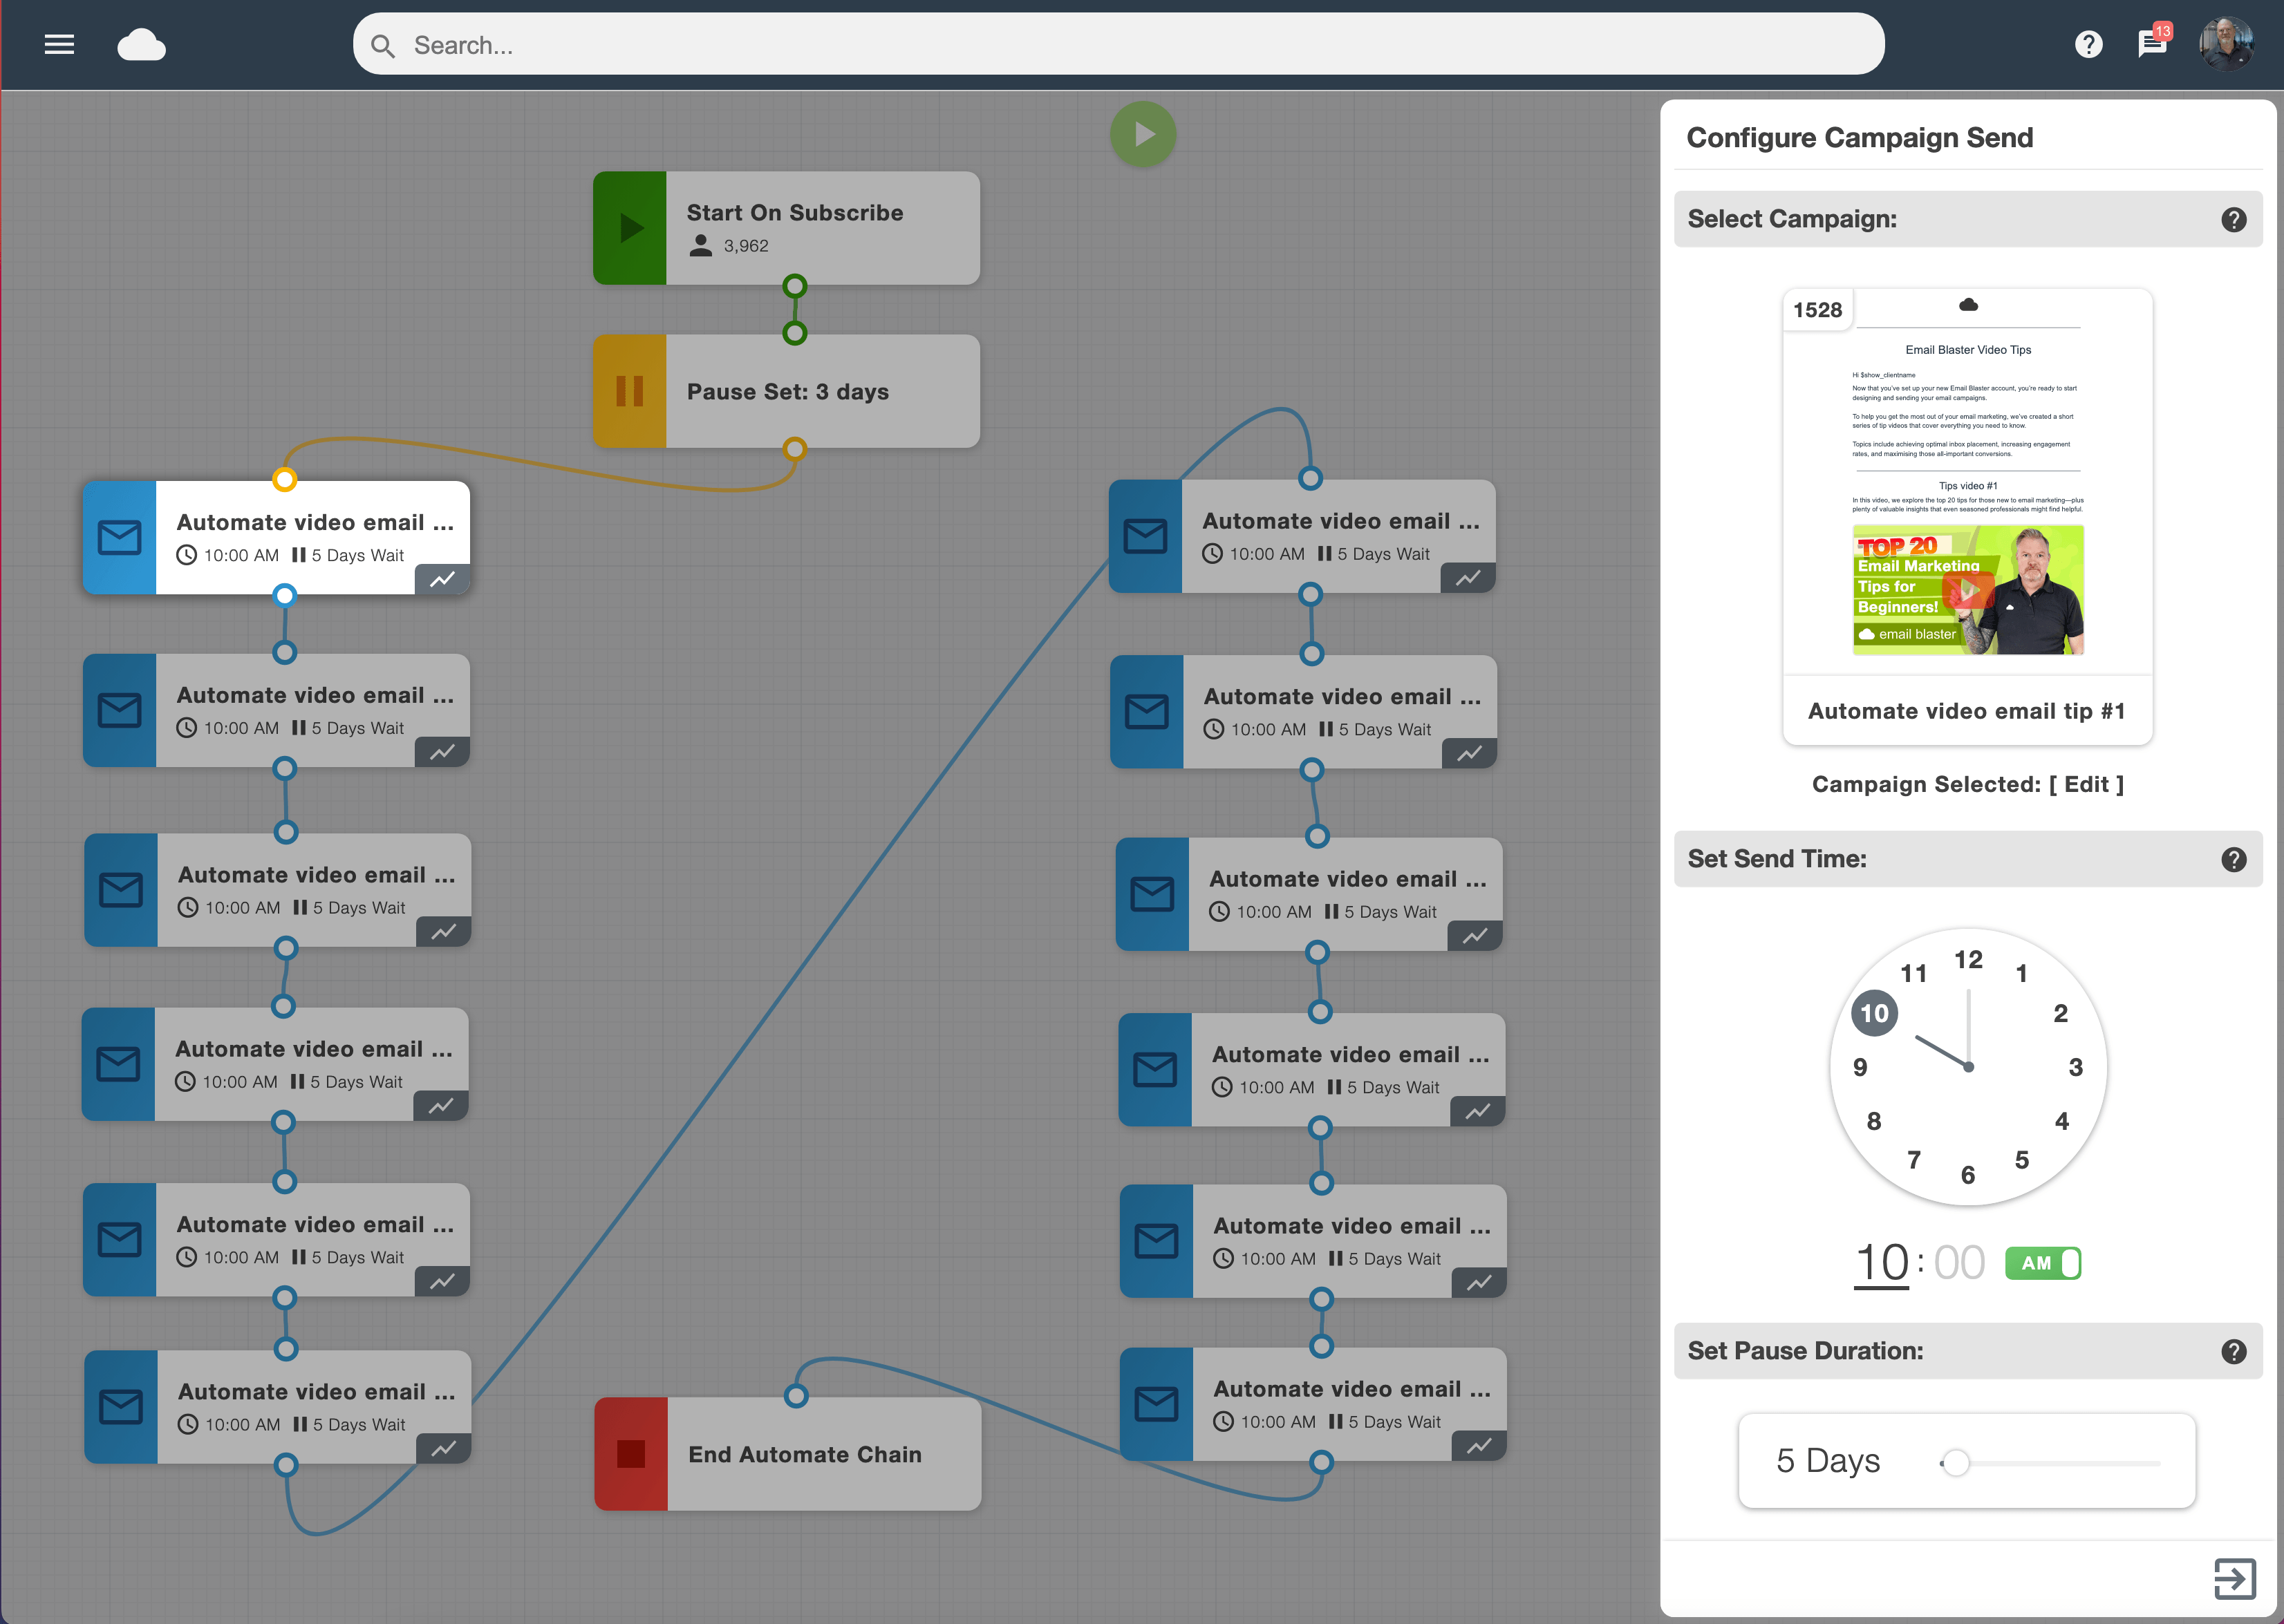Click the Email Blaster Video Tips campaign preview
Screen dimensions: 2284x1624
(1968, 482)
